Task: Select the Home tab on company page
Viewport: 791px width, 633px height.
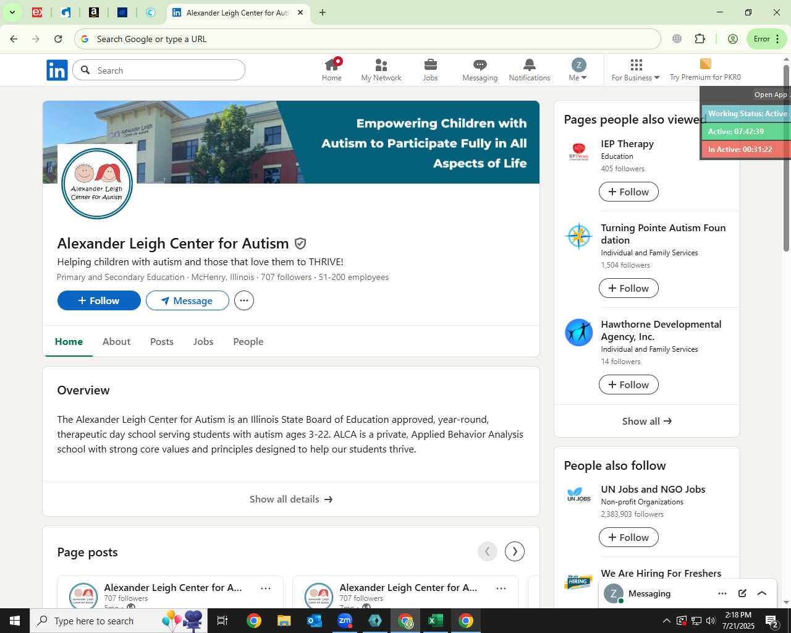Action: pos(69,341)
